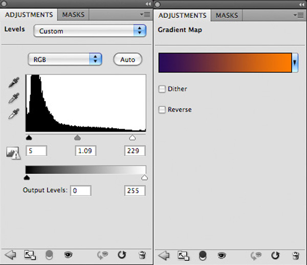The image size is (307, 265).
Task: Click the Auto levels button
Action: 127,59
